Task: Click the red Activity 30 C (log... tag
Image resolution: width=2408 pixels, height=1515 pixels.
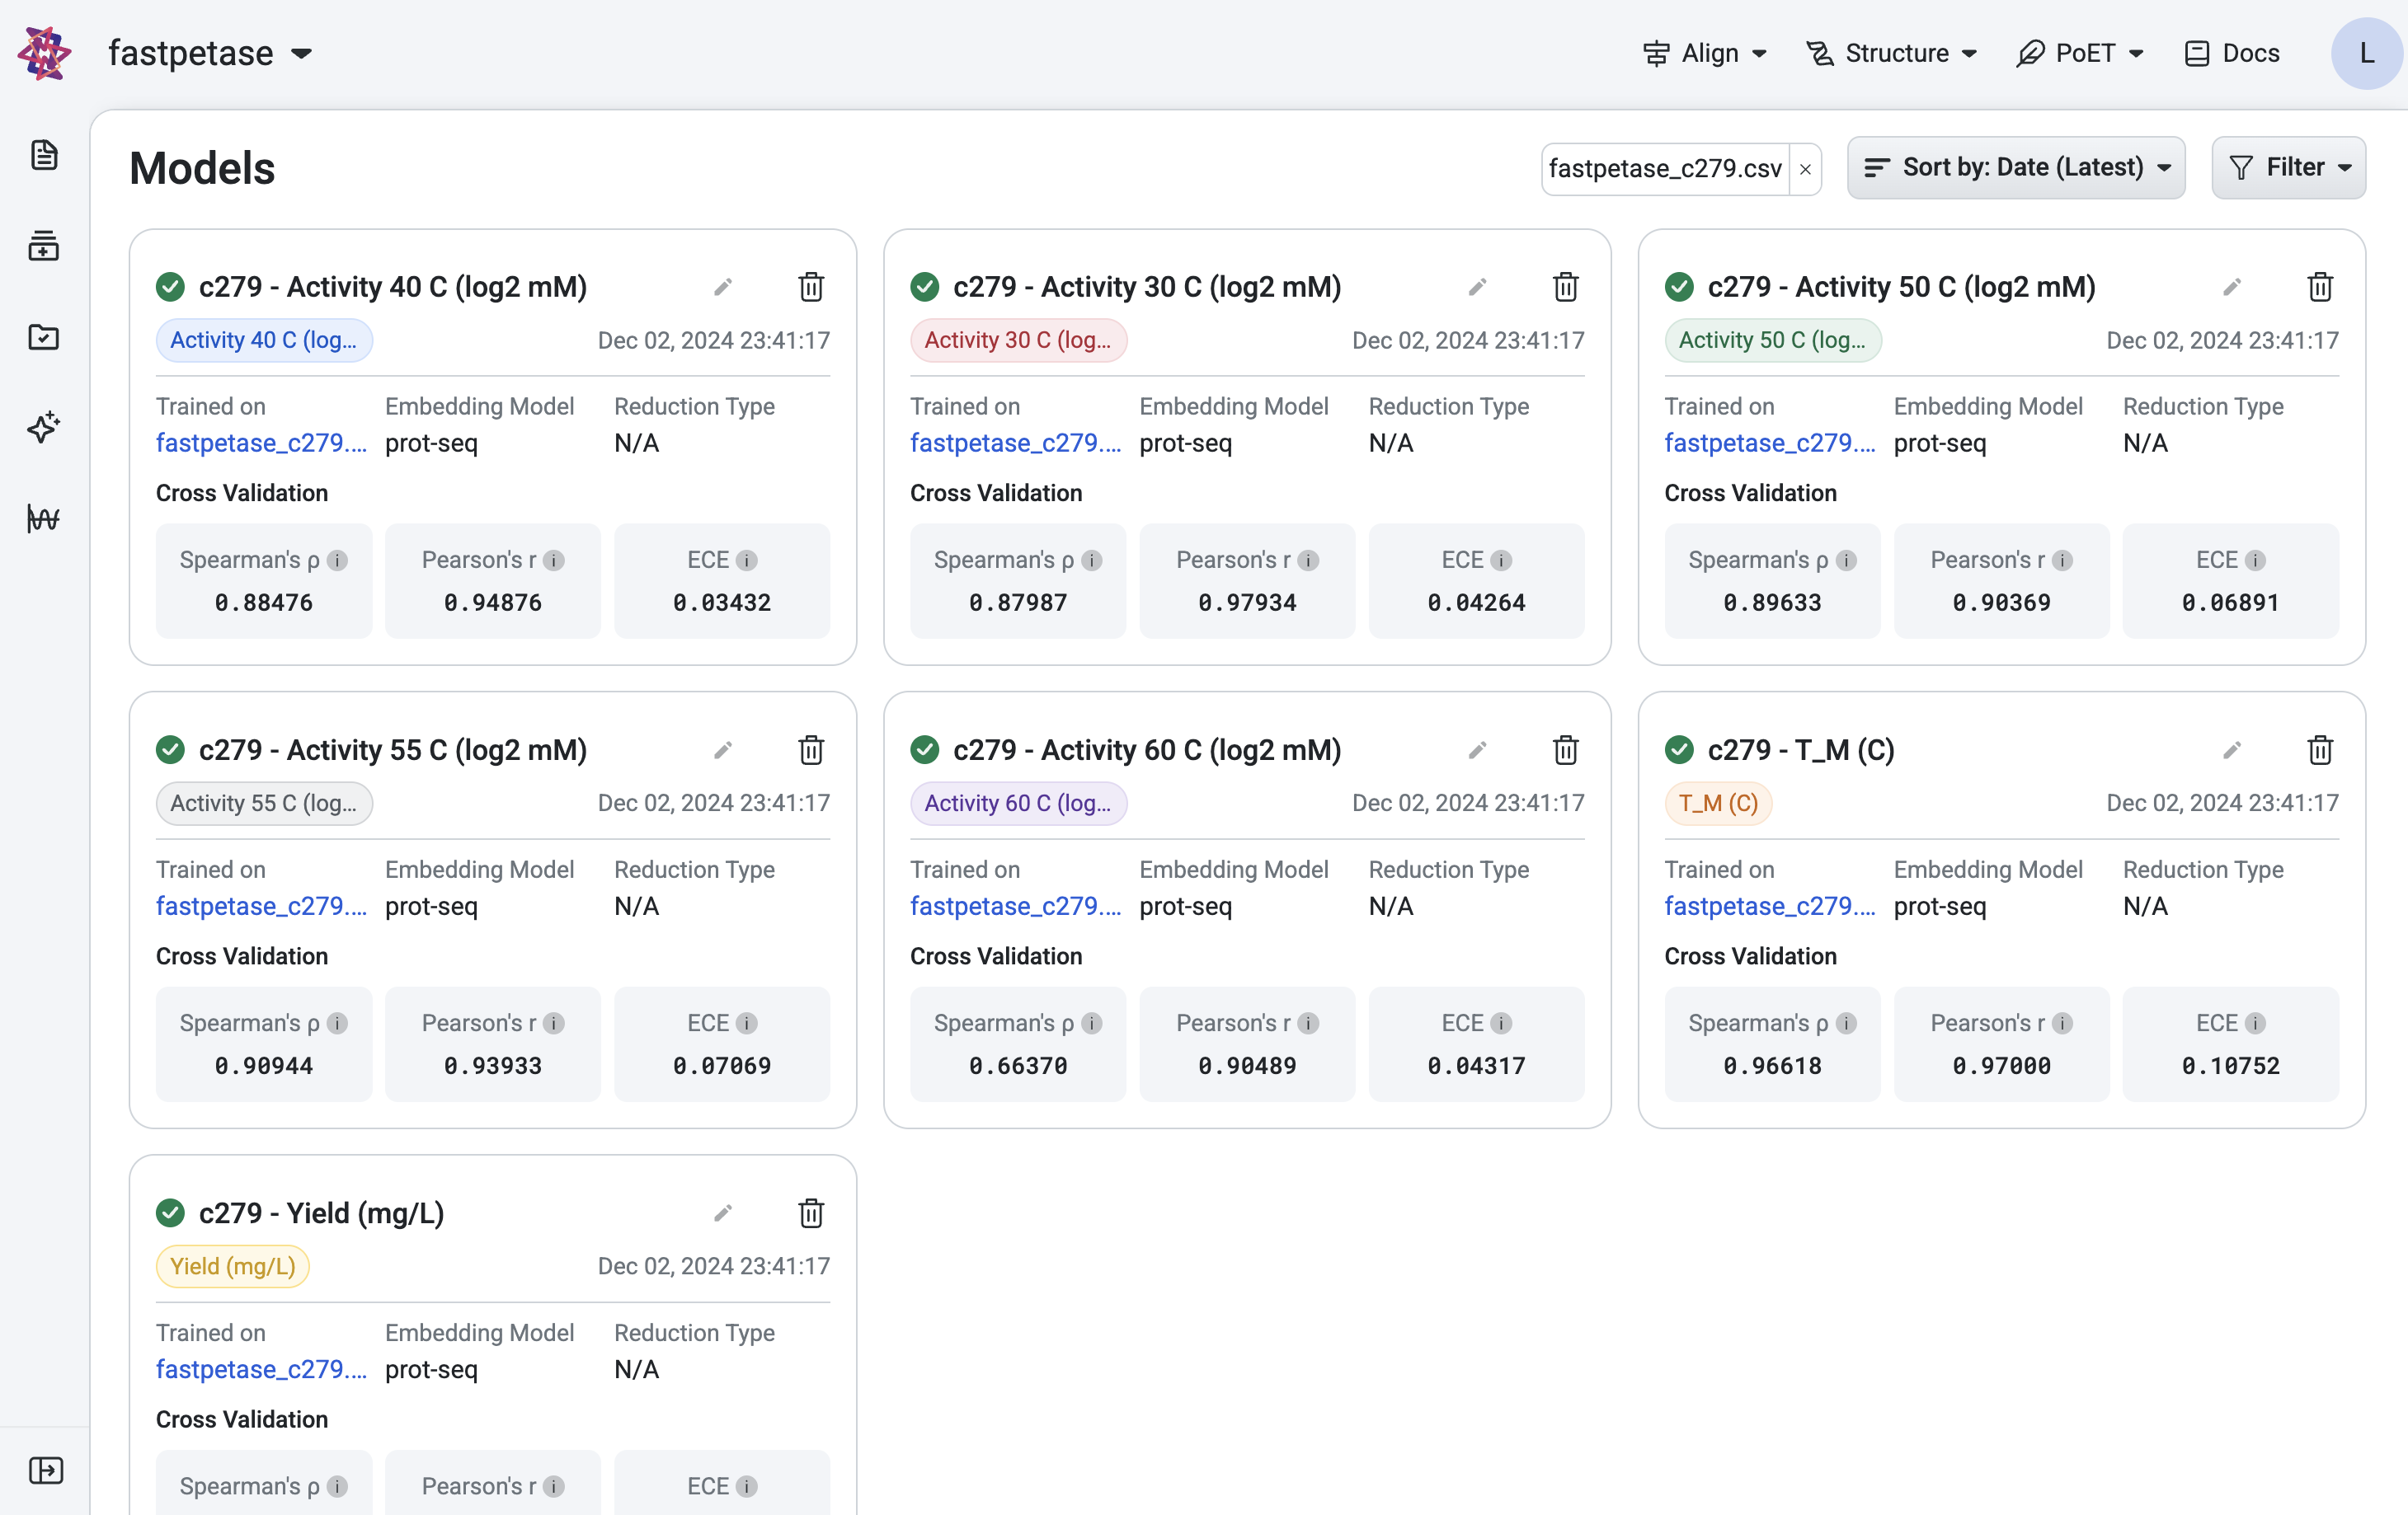Action: point(1018,340)
